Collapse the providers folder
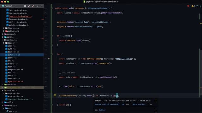 [x=3, y=90]
